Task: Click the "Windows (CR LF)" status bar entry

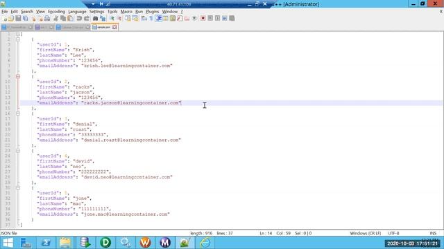Action: coord(366,234)
